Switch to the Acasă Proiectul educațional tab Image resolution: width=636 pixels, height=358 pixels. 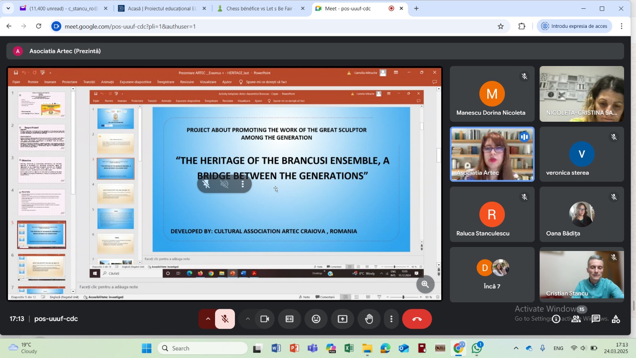(162, 8)
